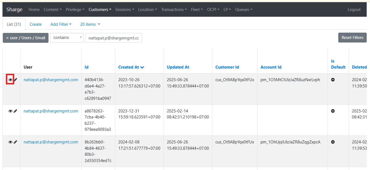Image resolution: width=370 pixels, height=170 pixels.
Task: View the 2024-02-08 record via eye icon
Action: click(x=10, y=142)
